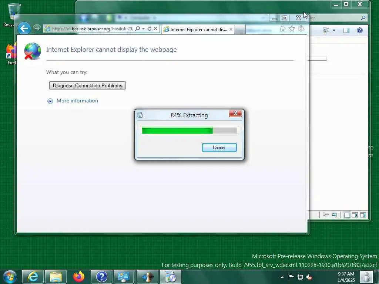The height and width of the screenshot is (284, 379).
Task: Click Diagnose Connection Problems button
Action: pyautogui.click(x=87, y=85)
